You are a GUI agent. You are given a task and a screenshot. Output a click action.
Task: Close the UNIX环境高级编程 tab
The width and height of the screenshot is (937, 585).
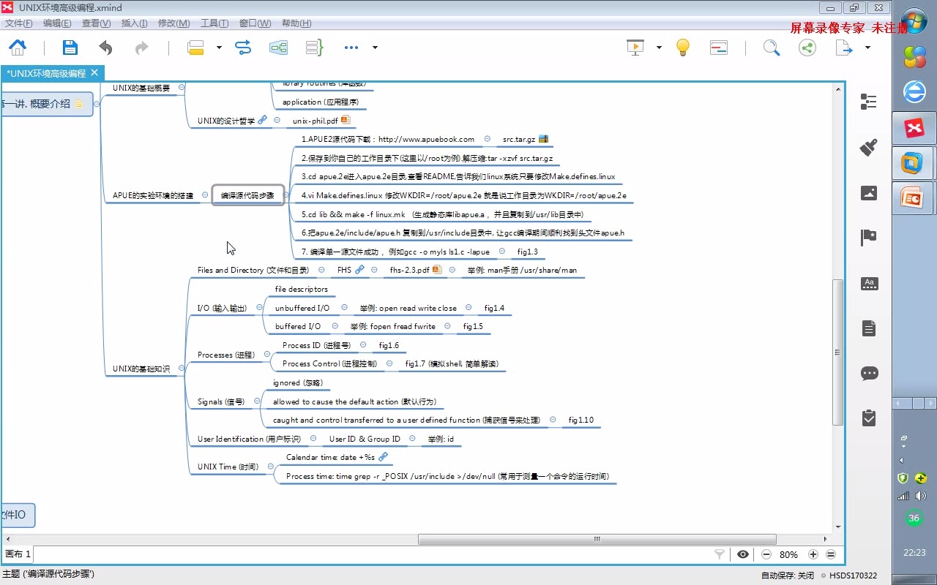94,72
